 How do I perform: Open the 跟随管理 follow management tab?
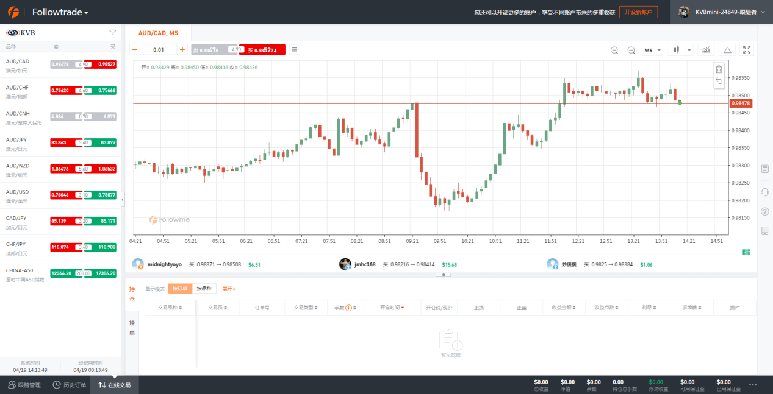click(x=24, y=385)
